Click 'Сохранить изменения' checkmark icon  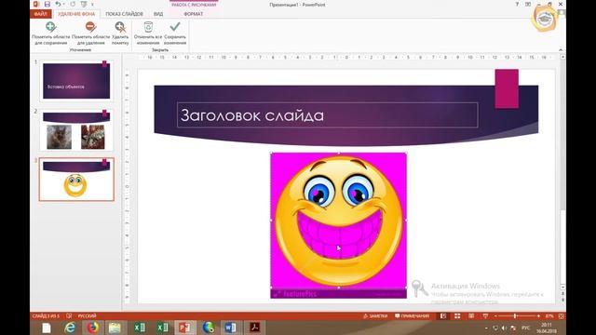(175, 27)
